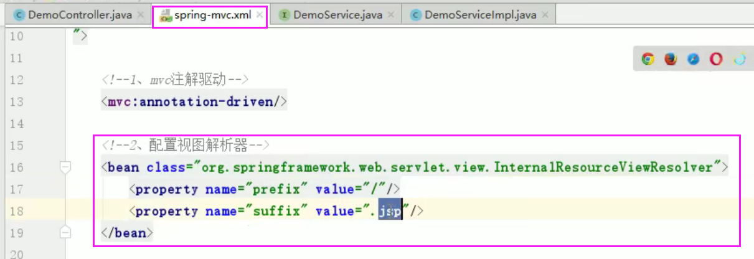Viewport: 754px width, 259px height.
Task: Click the closing </bean> tag
Action: coord(126,233)
